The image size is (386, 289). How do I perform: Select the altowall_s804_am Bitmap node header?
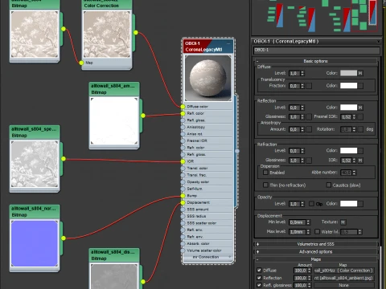tap(114, 89)
